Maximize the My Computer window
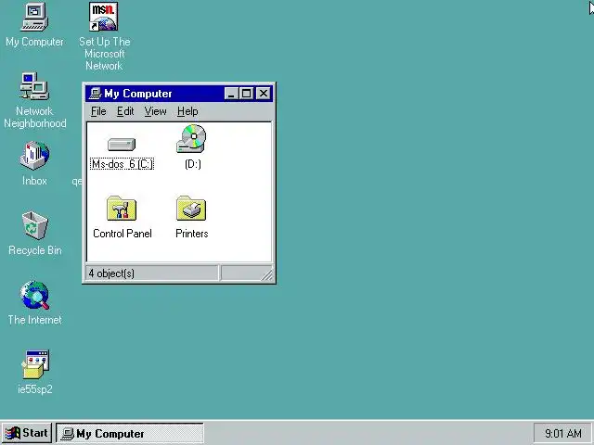This screenshot has width=594, height=445. coord(246,93)
